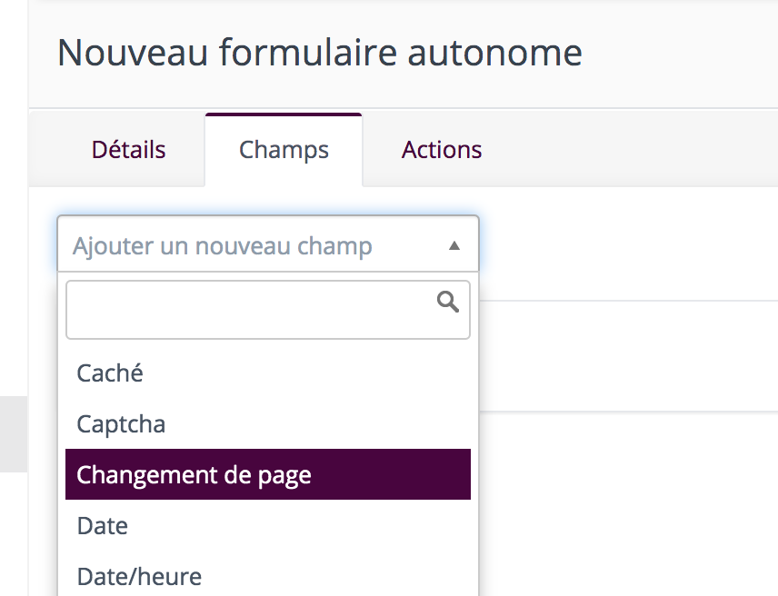The image size is (778, 596).
Task: Click the magnifying glass search icon
Action: (447, 302)
